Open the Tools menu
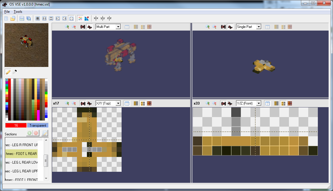The image size is (333, 191). [18, 11]
